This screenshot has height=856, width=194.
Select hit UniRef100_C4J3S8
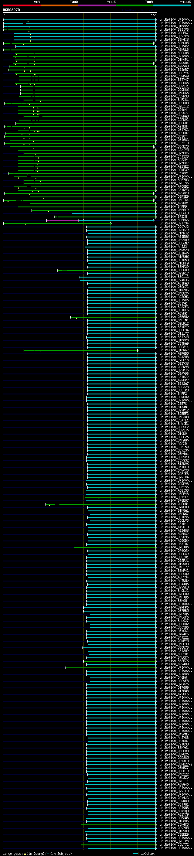tap(174, 156)
